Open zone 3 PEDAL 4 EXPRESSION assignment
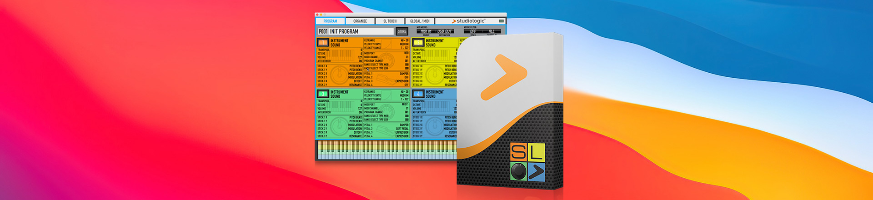Image resolution: width=873 pixels, height=200 pixels. click(x=386, y=136)
